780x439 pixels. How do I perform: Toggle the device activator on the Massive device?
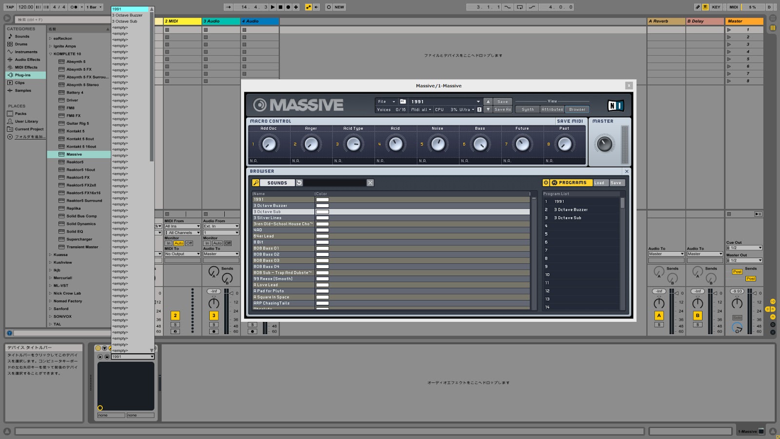tap(98, 348)
